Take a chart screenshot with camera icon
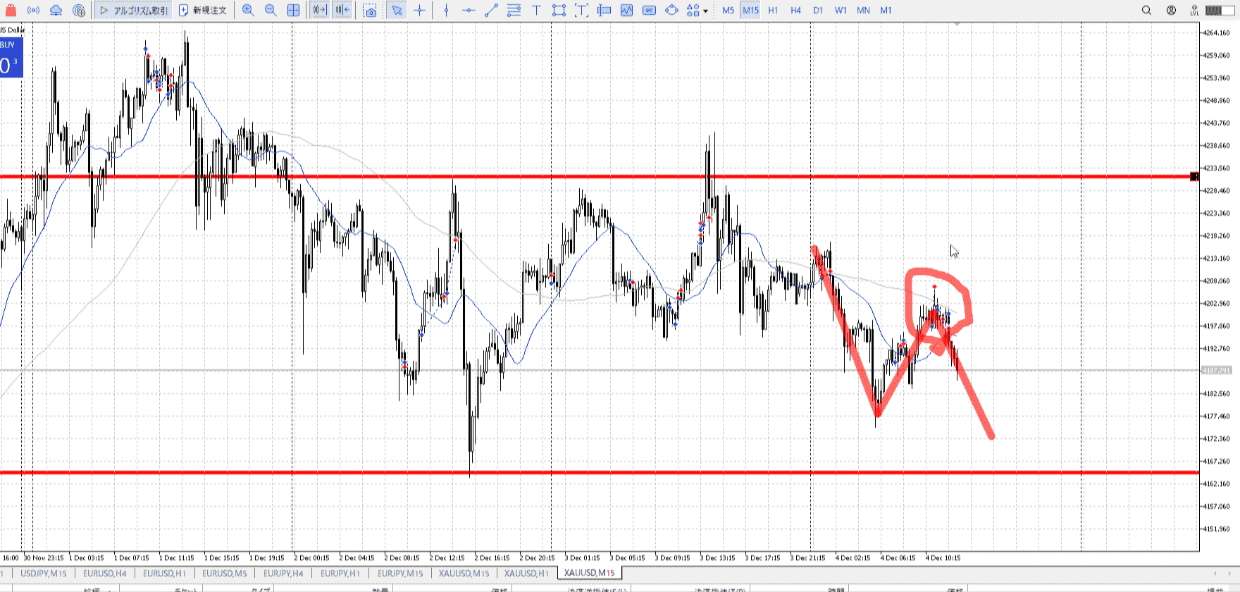Image resolution: width=1240 pixels, height=592 pixels. coord(370,11)
